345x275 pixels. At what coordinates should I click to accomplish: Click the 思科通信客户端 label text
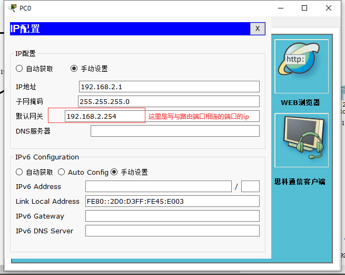300,182
